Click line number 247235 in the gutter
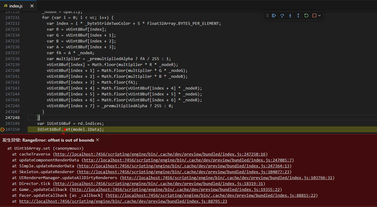377x207 pixels. click(x=12, y=41)
